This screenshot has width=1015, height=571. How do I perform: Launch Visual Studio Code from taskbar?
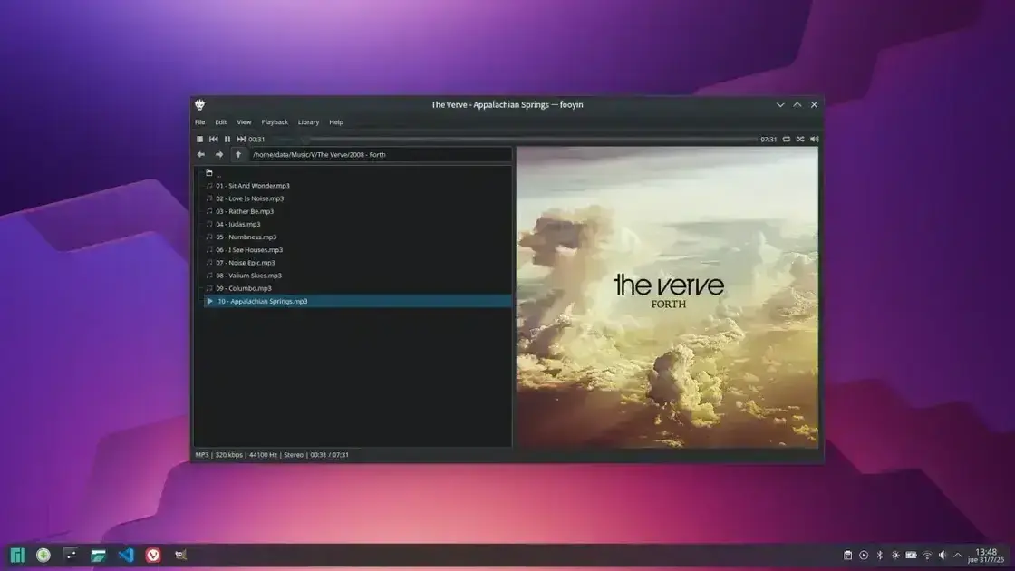(126, 555)
